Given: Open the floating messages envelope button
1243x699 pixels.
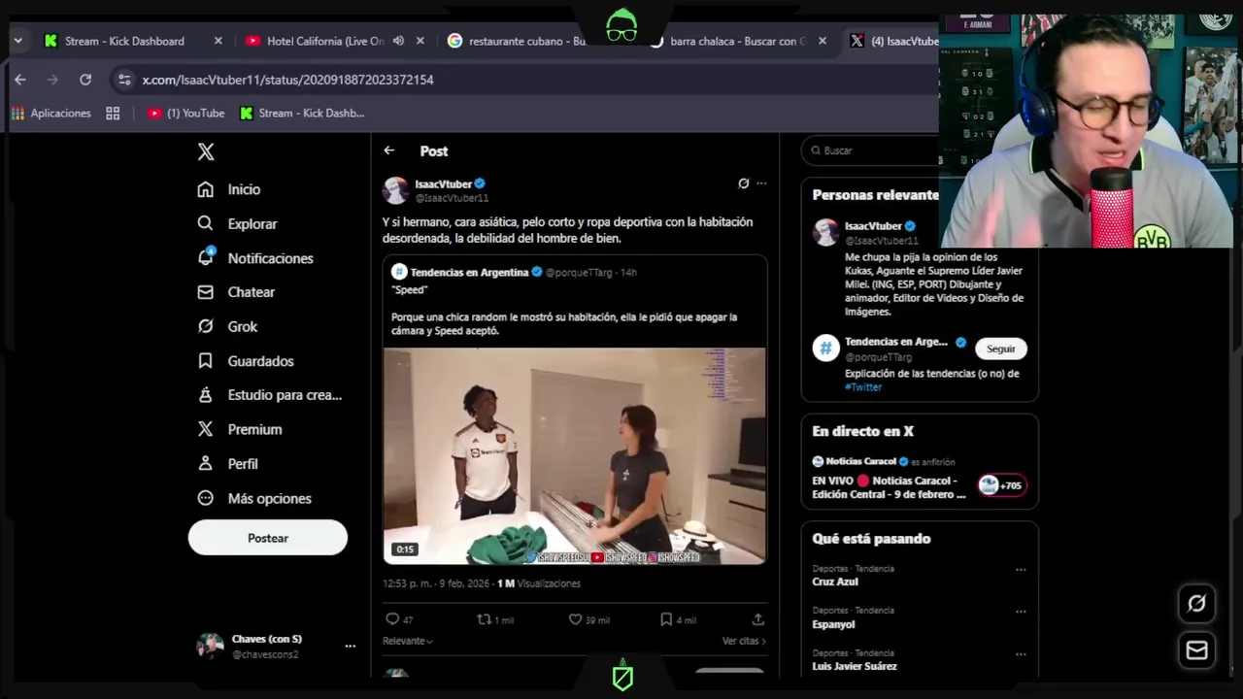Looking at the screenshot, I should tap(1196, 650).
